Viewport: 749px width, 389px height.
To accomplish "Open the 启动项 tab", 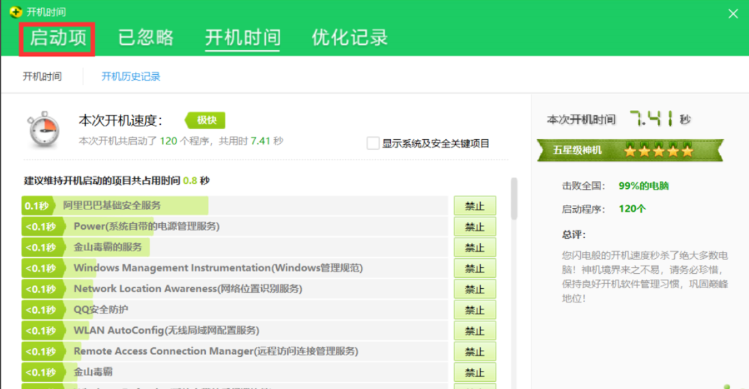I will (x=58, y=38).
